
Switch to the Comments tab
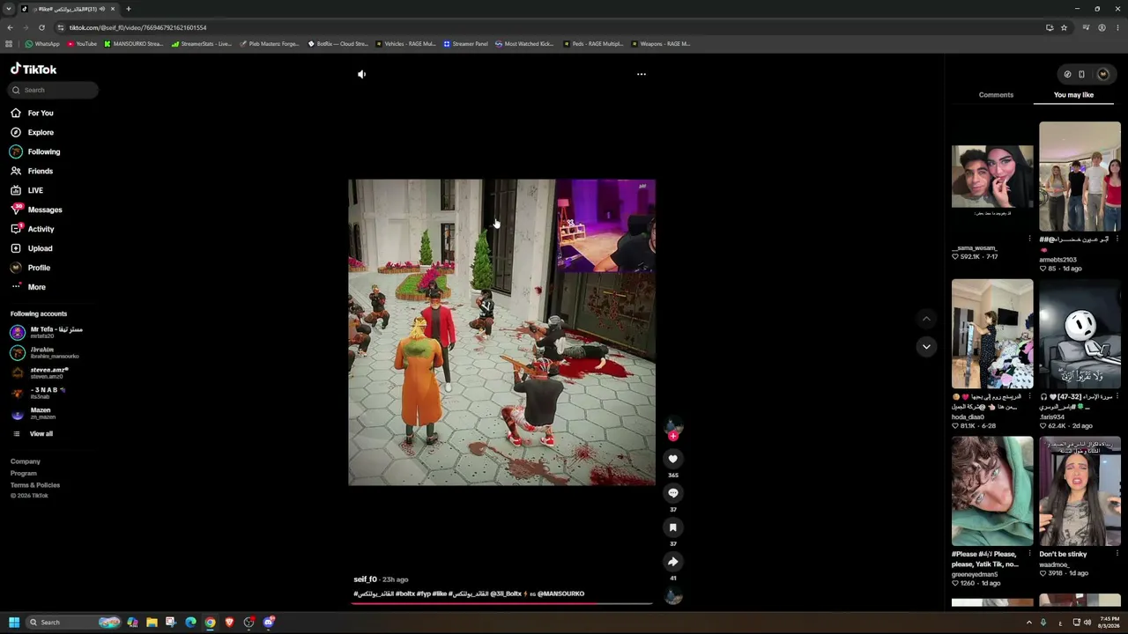(x=996, y=94)
